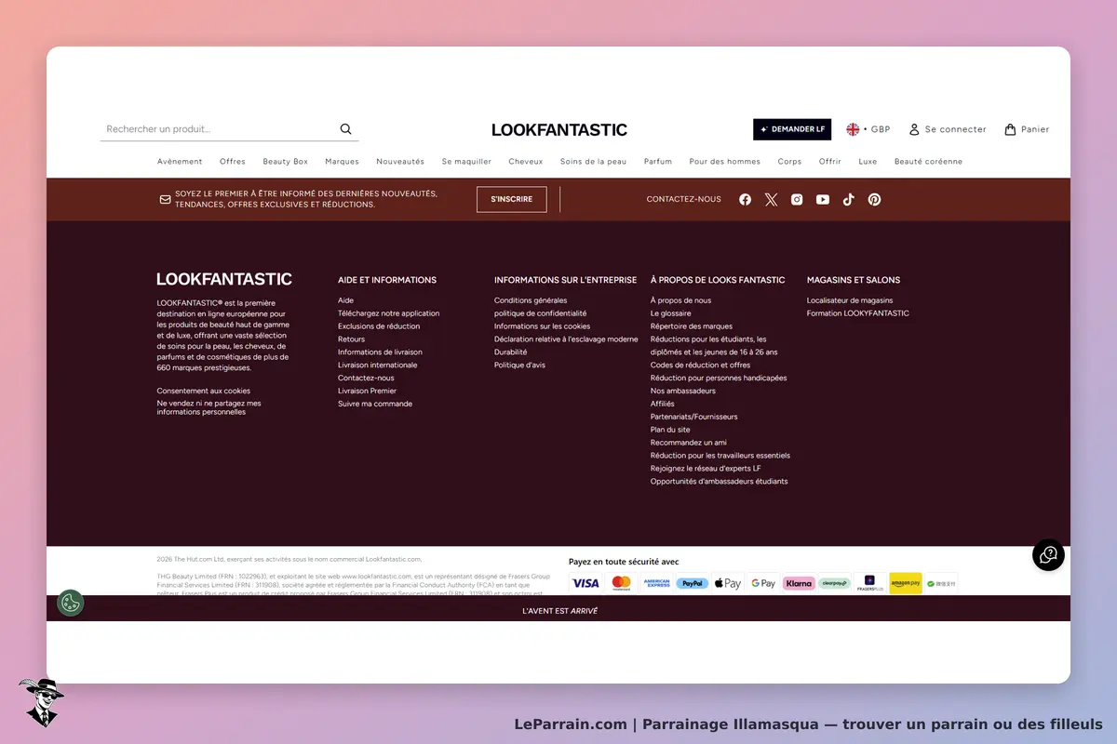Open Politique d'avis link
This screenshot has width=1117, height=744.
(x=520, y=365)
